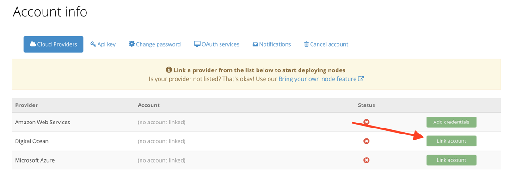
Task: Click the Account info page heading
Action: [50, 12]
